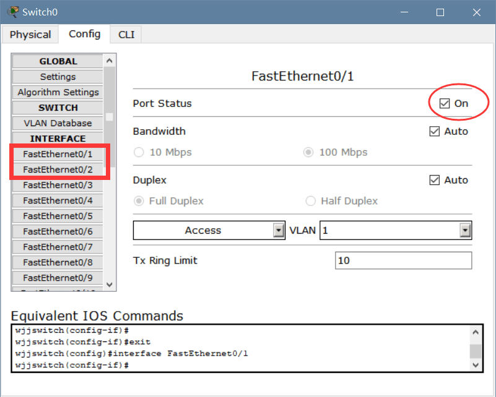The image size is (496, 397).
Task: Expand the VLAN number dropdown
Action: 465,231
